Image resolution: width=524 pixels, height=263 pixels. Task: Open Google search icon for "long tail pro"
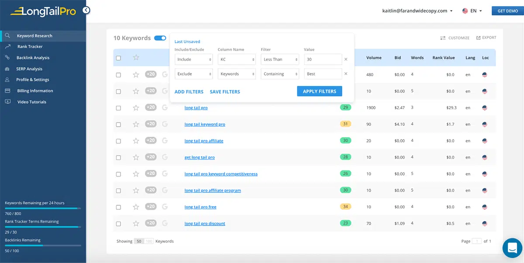pyautogui.click(x=165, y=108)
